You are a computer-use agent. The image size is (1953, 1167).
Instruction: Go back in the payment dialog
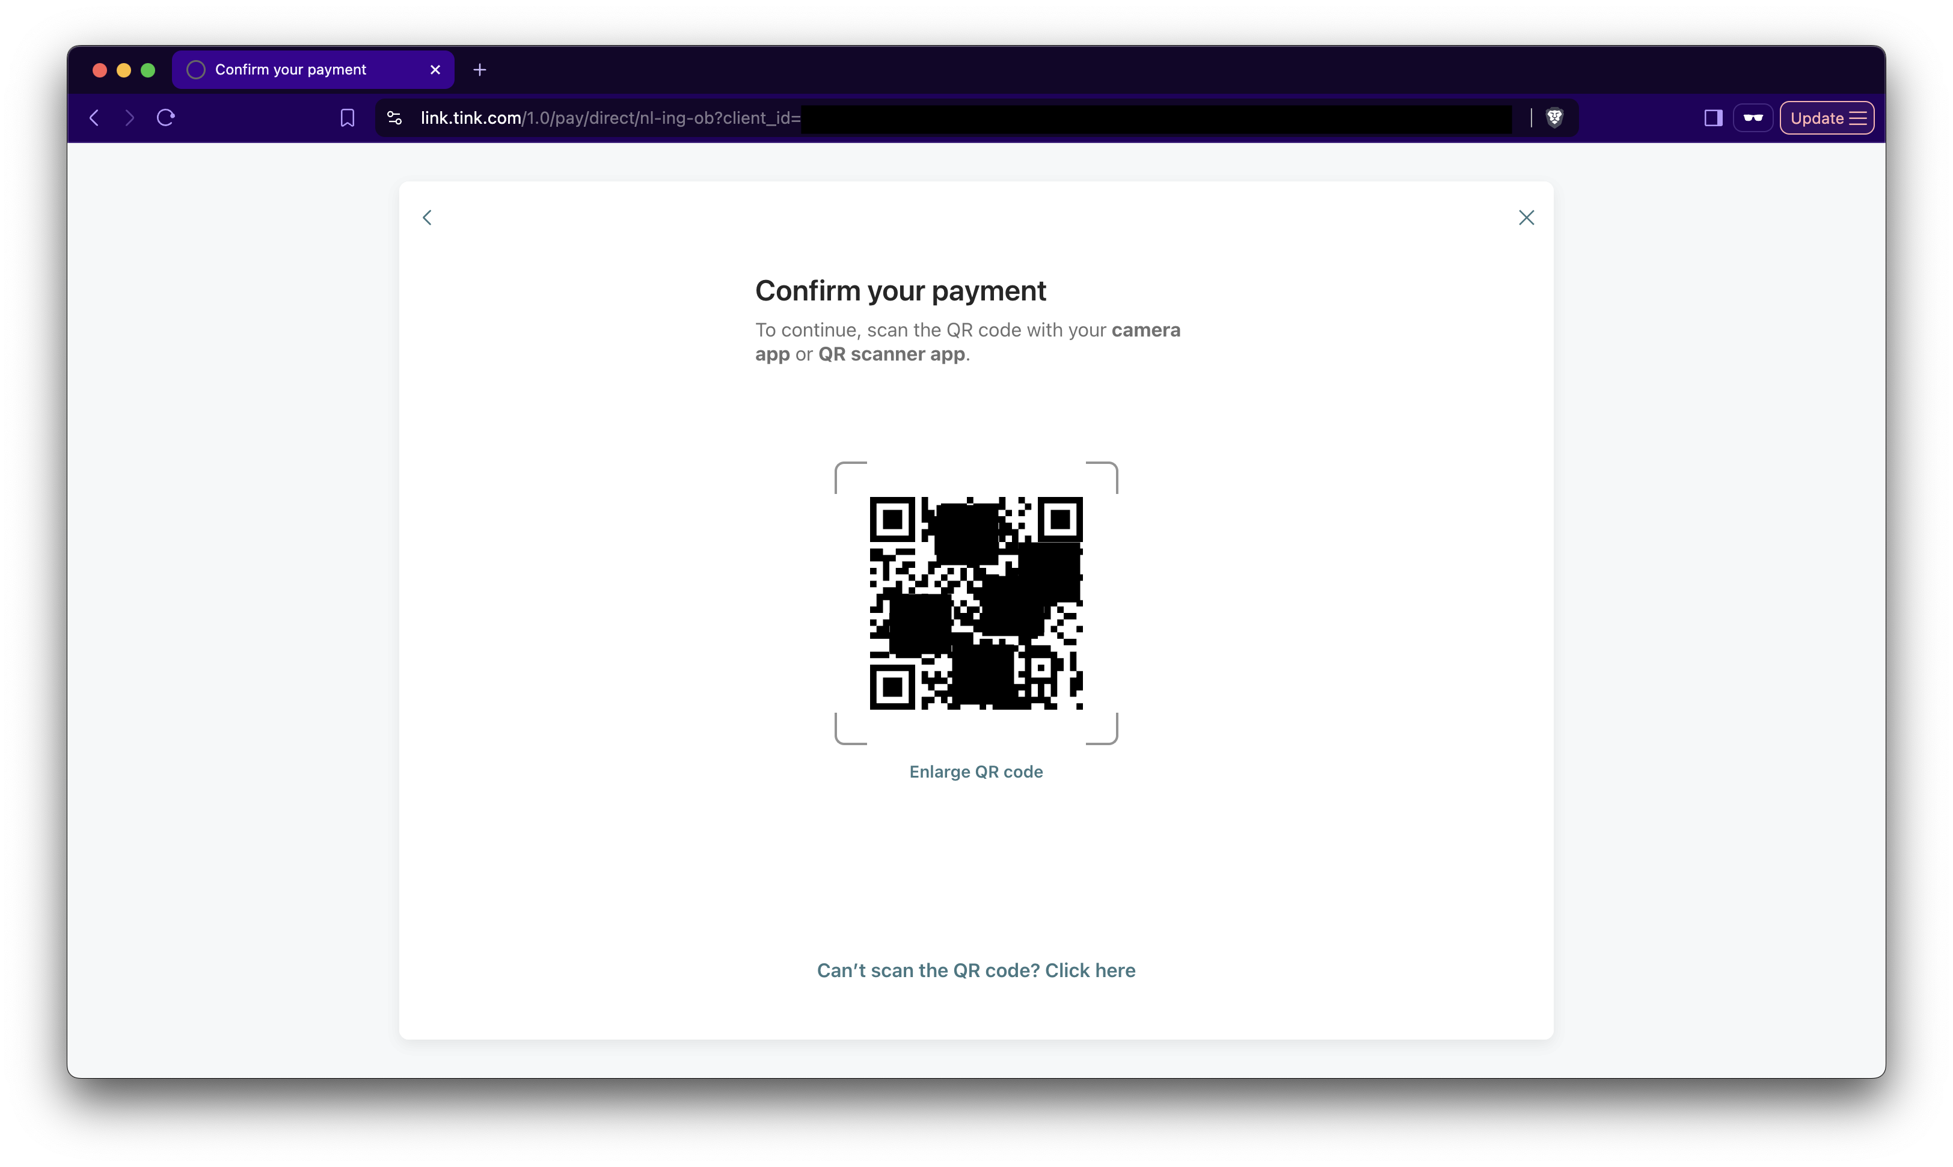[428, 218]
